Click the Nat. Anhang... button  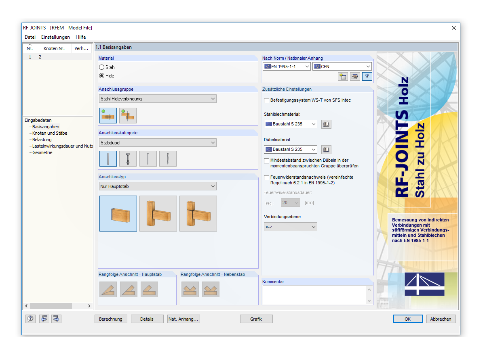(x=183, y=319)
